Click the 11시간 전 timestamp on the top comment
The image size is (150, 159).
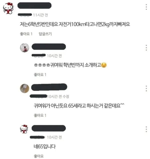point(40,15)
